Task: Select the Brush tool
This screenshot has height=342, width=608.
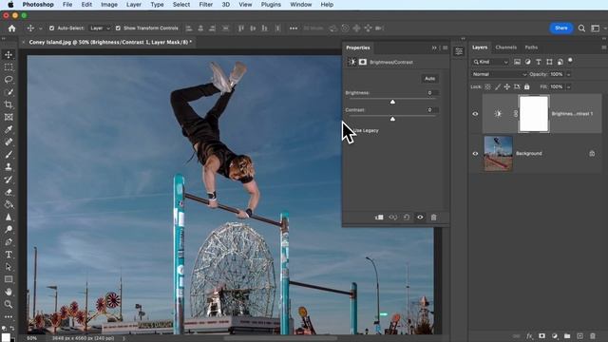Action: coord(9,154)
